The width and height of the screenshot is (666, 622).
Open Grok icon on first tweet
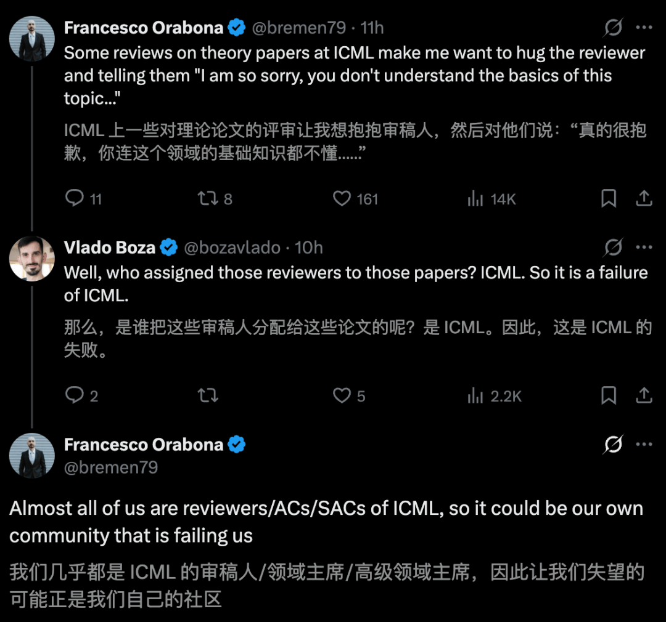[613, 28]
